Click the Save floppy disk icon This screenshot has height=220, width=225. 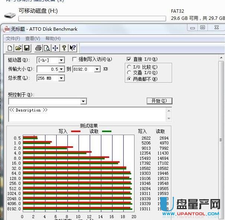[x=26, y=48]
